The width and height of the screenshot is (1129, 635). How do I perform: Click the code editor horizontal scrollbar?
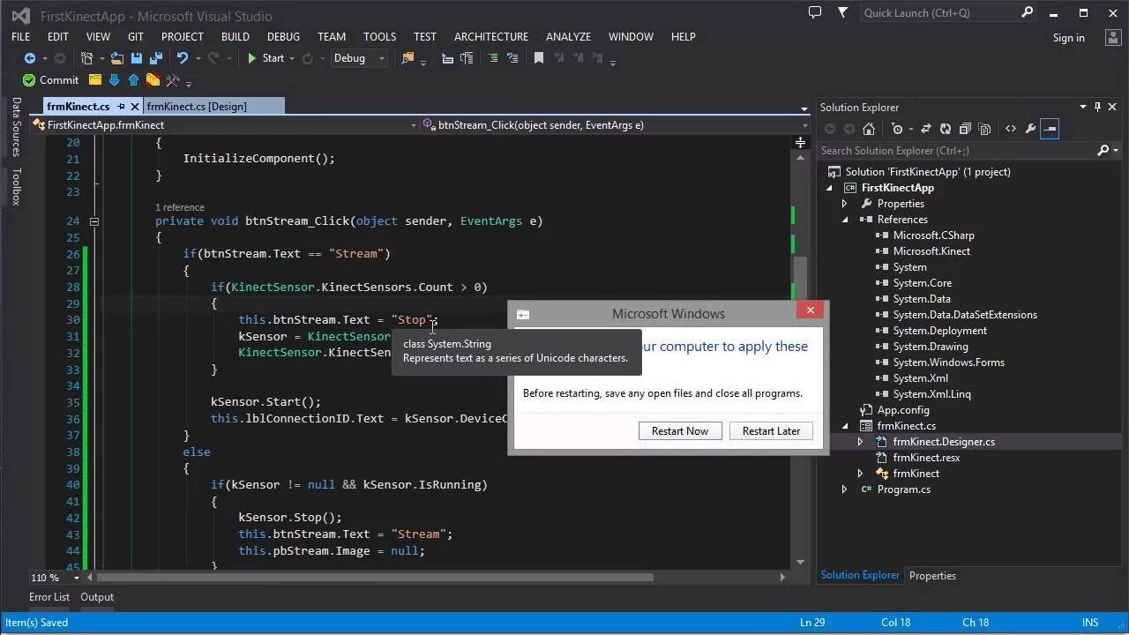[x=375, y=578]
